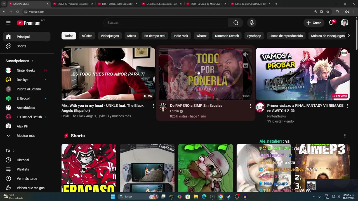Expand the Suscripciones section arrow
The width and height of the screenshot is (358, 201).
(x=33, y=61)
